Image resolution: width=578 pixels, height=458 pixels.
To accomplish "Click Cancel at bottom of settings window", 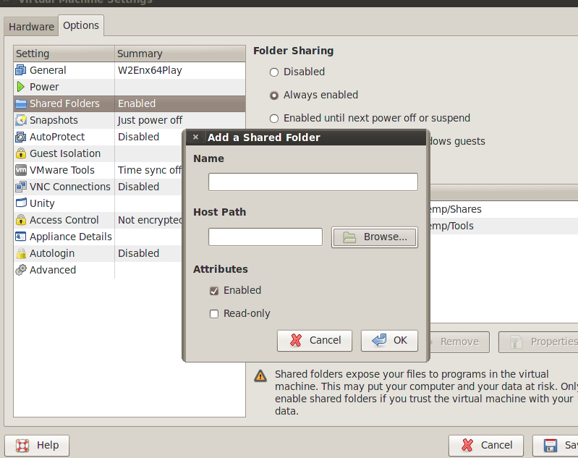I will 486,446.
